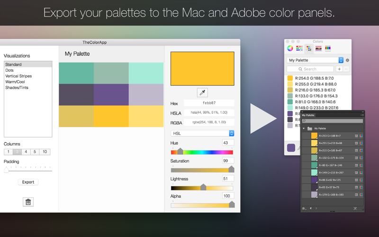Click the Lightness value field 51
This screenshot has height=237, width=379.
pyautogui.click(x=228, y=179)
